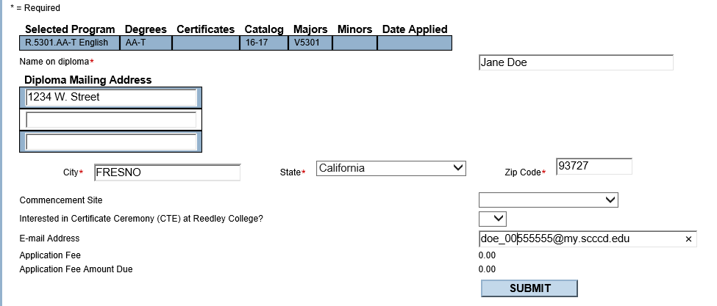Click into the City field containing FRESNO

168,173
